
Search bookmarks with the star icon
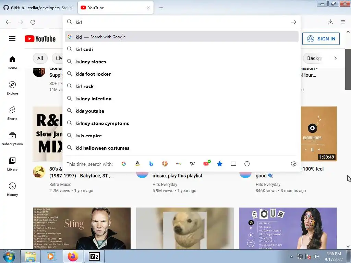(x=220, y=164)
